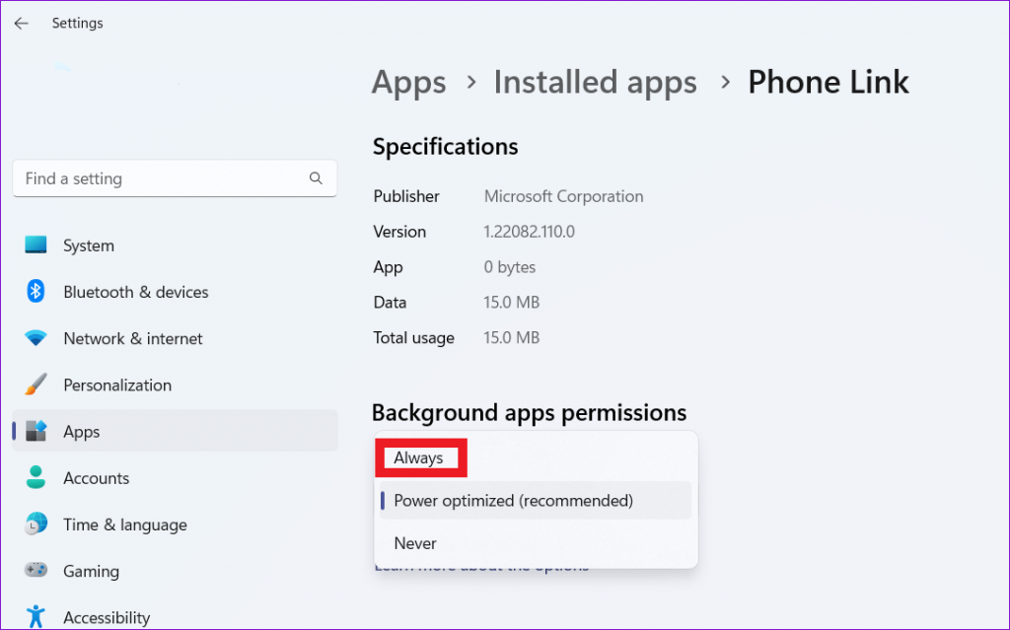Viewport: 1010px width, 630px height.
Task: Click the Accounts person icon
Action: [x=36, y=477]
